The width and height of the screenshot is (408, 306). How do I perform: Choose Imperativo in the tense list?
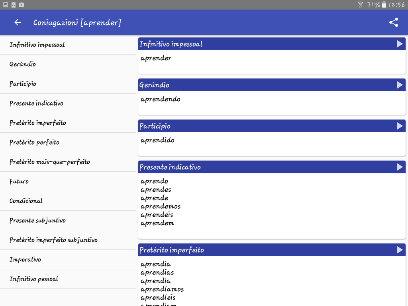(68, 259)
